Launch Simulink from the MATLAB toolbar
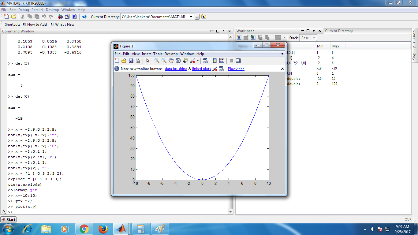The width and height of the screenshot is (418, 235). click(60, 17)
